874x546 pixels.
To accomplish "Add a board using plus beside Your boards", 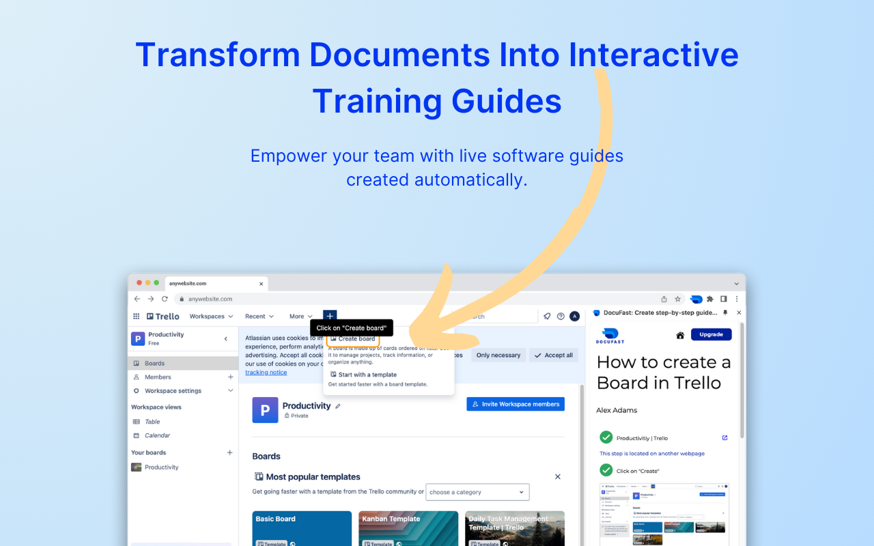I will [230, 452].
